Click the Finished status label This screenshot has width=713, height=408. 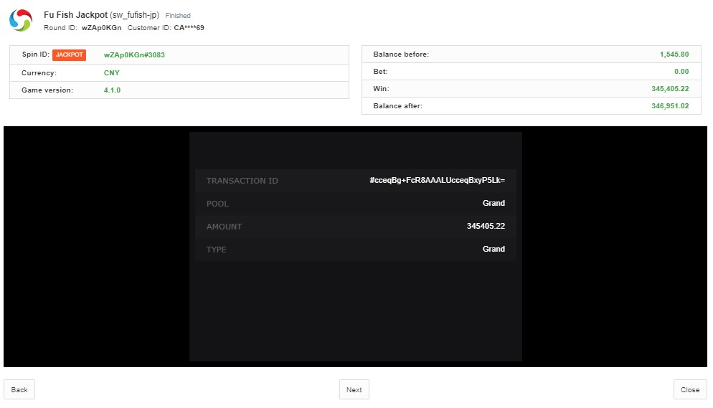(x=178, y=16)
